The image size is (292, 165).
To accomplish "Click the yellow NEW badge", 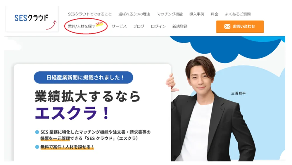I will pos(99,24).
